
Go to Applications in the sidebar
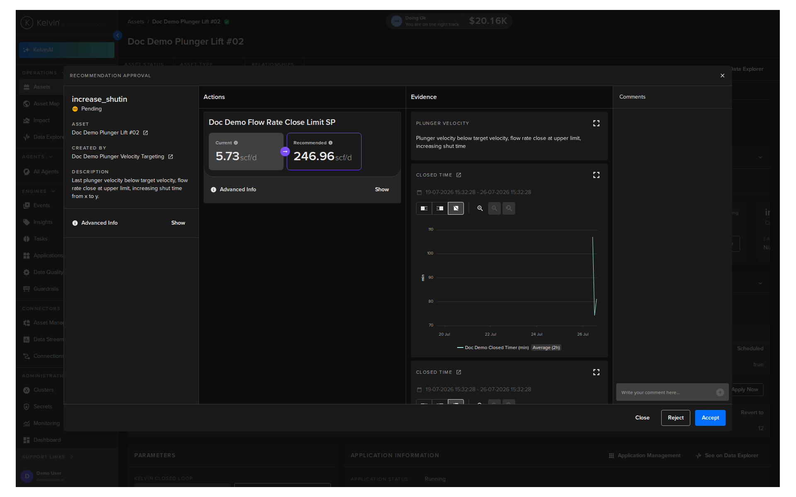(43, 256)
